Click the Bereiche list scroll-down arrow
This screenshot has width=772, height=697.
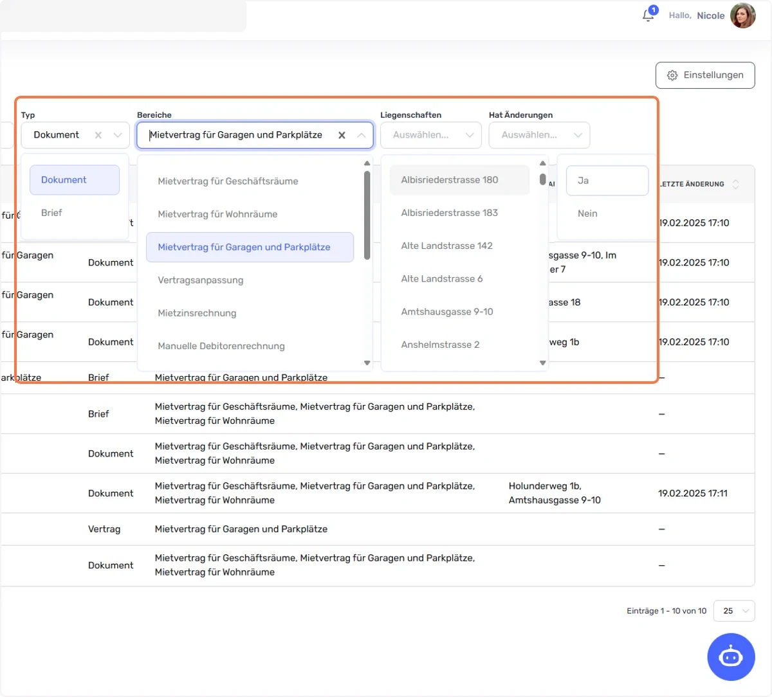(367, 363)
